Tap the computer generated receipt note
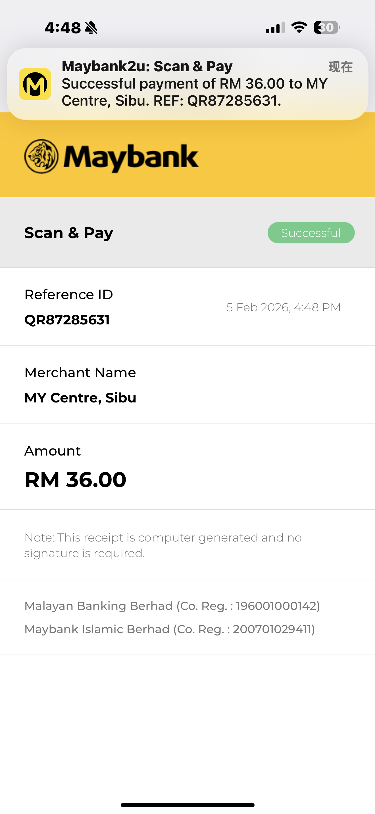The height and width of the screenshot is (814, 375). [163, 545]
